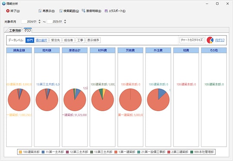Click the pie chart under 粗利額
This screenshot has width=233, height=161.
point(47,100)
